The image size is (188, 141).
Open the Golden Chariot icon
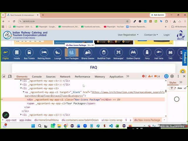[133, 52]
